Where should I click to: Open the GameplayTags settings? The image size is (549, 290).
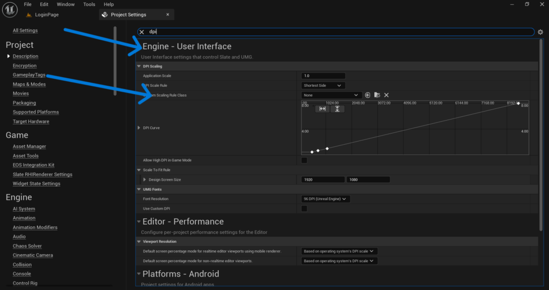pos(29,75)
